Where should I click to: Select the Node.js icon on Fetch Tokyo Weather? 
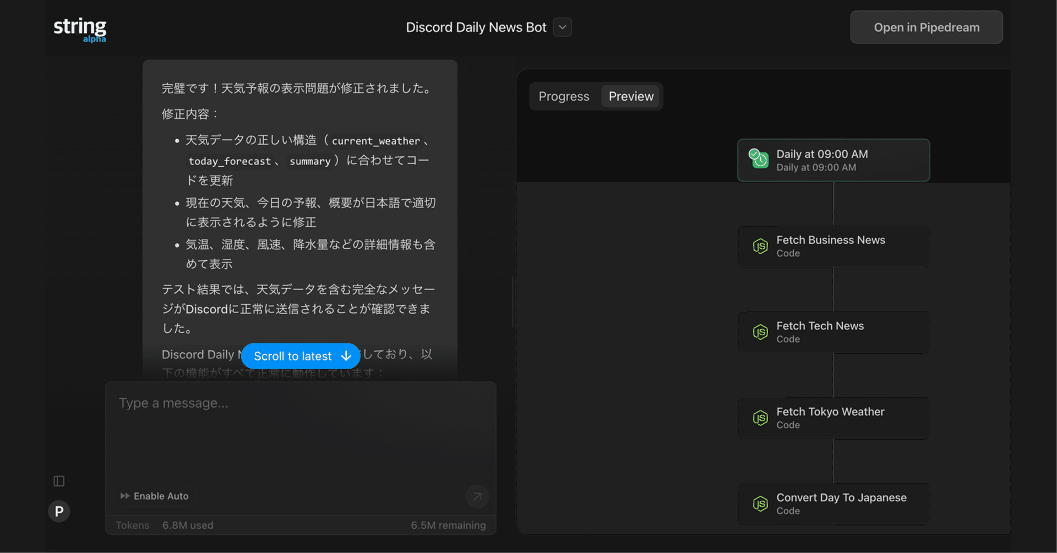click(760, 418)
